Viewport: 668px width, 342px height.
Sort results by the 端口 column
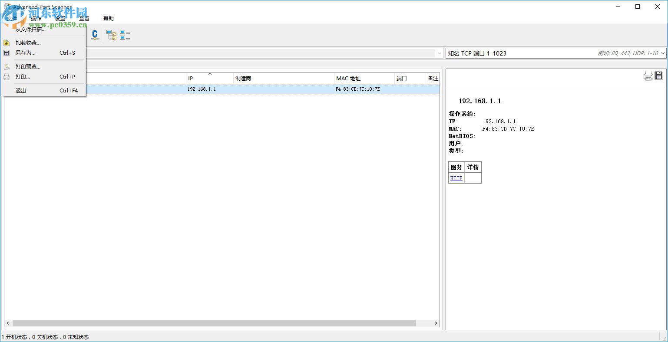pos(402,78)
